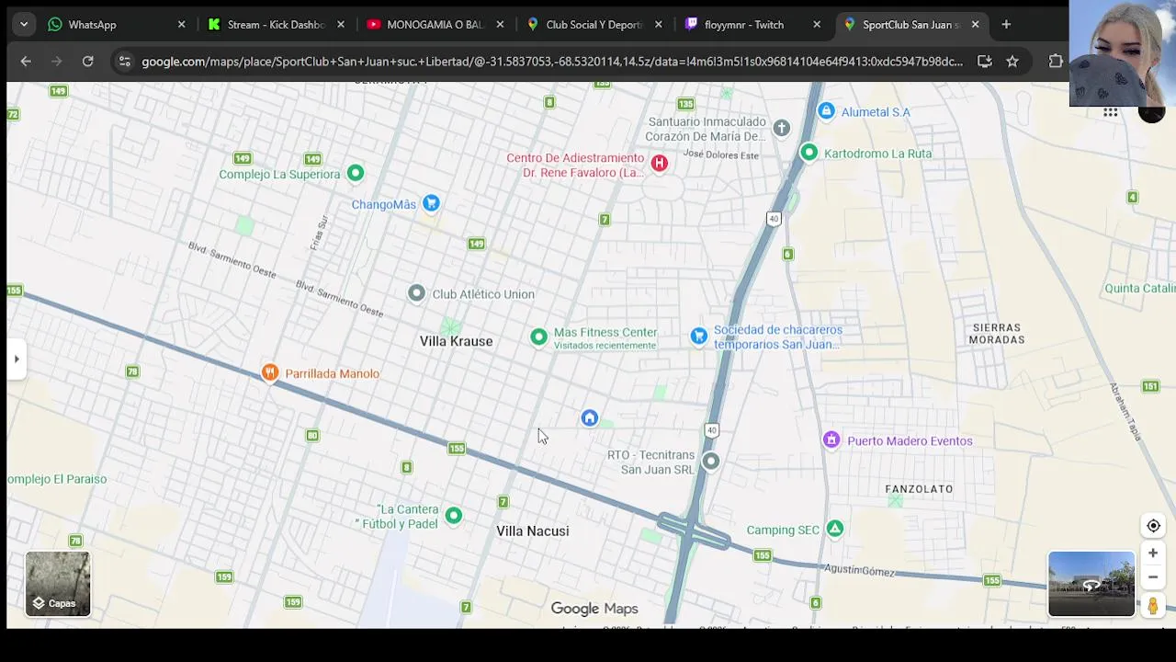
Task: Click the Puerto Madero Eventos label
Action: tap(910, 440)
